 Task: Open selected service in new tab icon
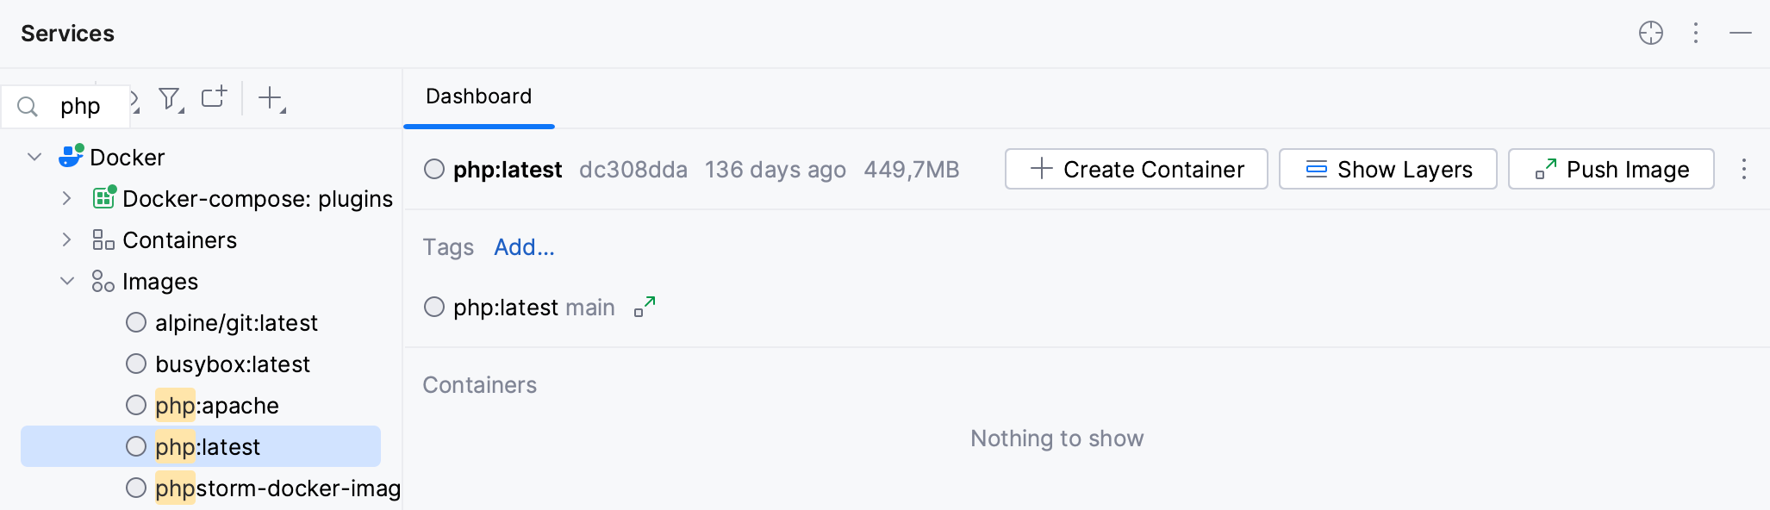(x=213, y=97)
